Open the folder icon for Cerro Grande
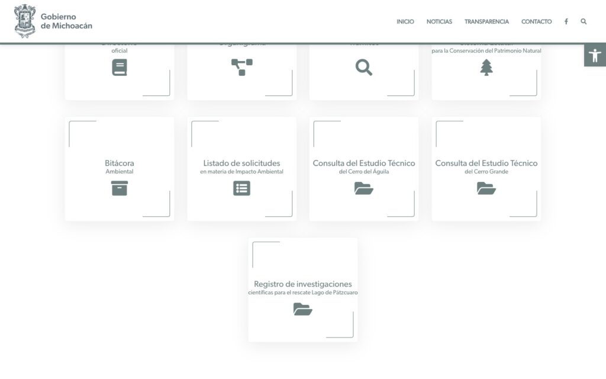606x379 pixels. point(486,188)
